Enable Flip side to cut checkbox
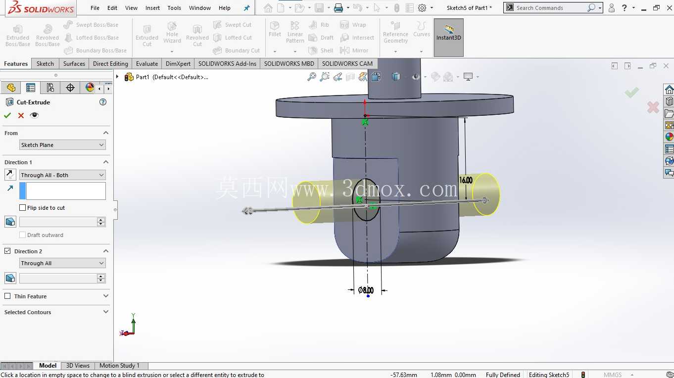Image resolution: width=674 pixels, height=378 pixels. [x=22, y=208]
